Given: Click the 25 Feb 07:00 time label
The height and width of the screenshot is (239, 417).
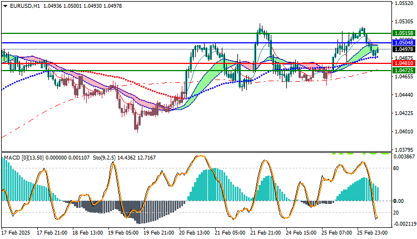Looking at the screenshot, I should pyautogui.click(x=337, y=233).
